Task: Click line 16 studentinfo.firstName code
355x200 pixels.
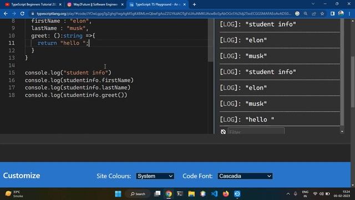Action: 79,80
